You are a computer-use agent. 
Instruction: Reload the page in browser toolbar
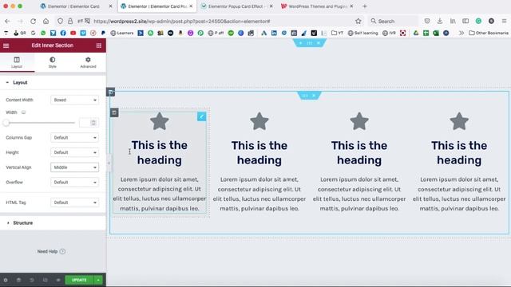click(x=33, y=22)
